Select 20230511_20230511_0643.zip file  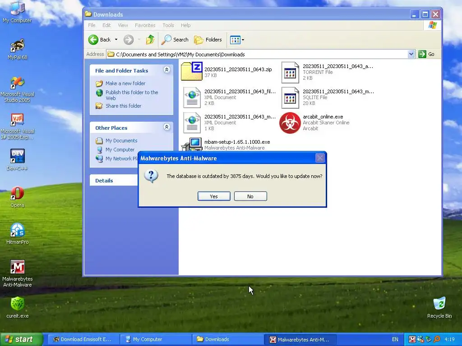pos(226,72)
